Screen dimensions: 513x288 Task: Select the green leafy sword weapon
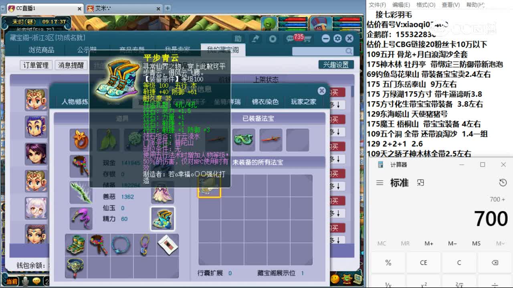(x=81, y=192)
